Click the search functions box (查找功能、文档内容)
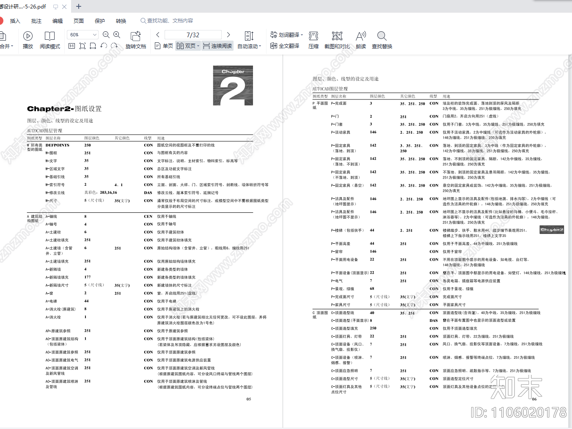Image resolution: width=572 pixels, height=429 pixels. 167,21
